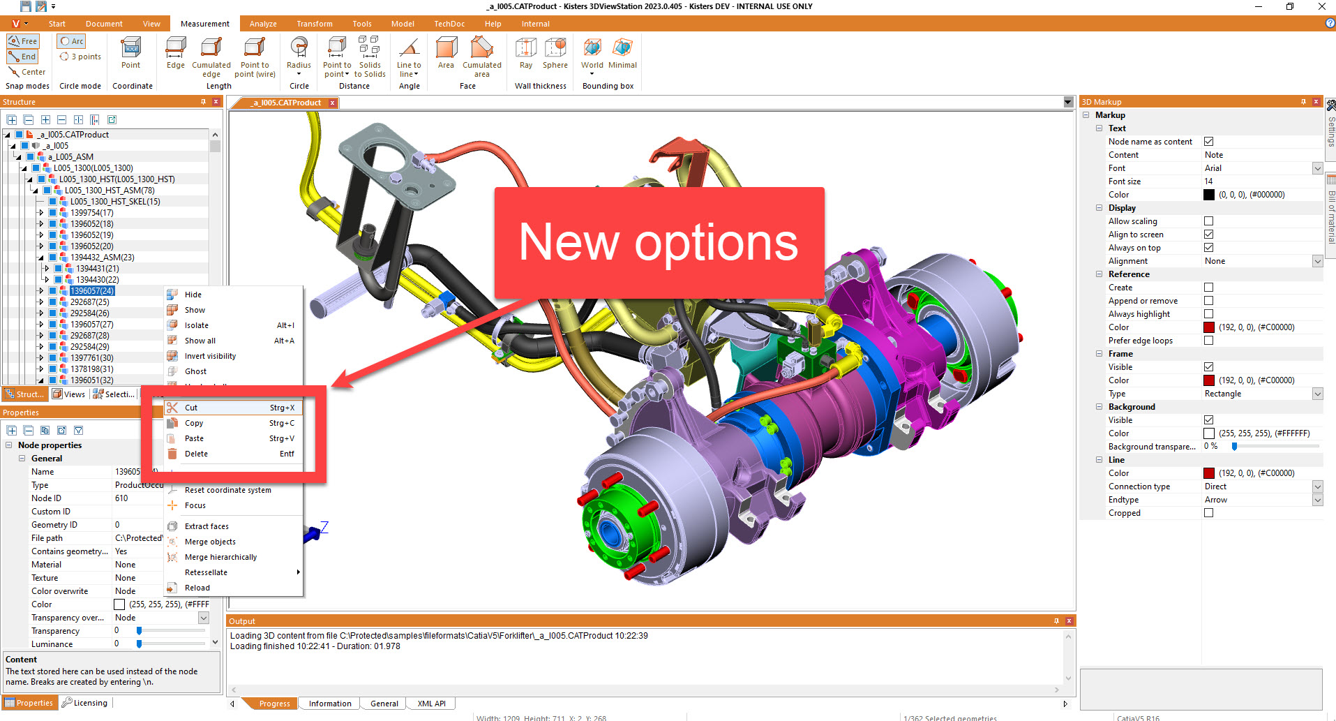Select the Cumulated area tool
The image size is (1336, 721).
(x=482, y=57)
